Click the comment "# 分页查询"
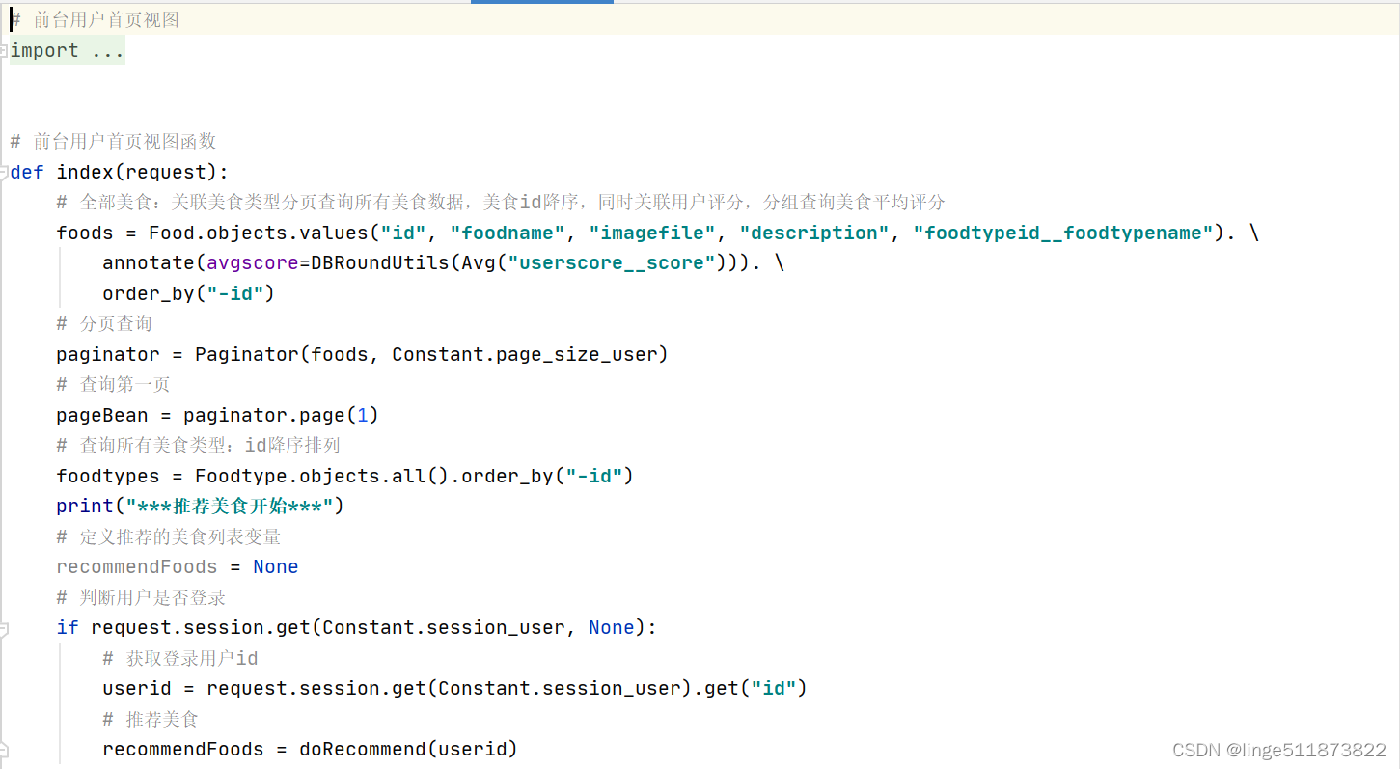Viewport: 1400px width, 769px height. coord(104,323)
